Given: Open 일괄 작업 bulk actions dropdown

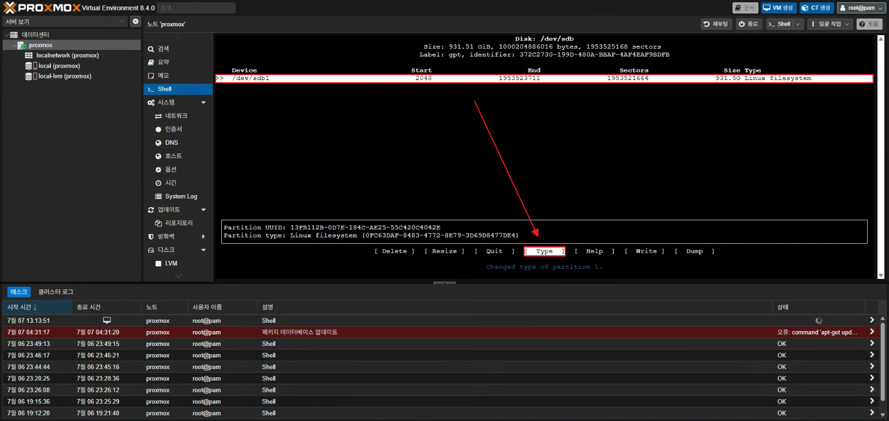Looking at the screenshot, I should point(830,24).
